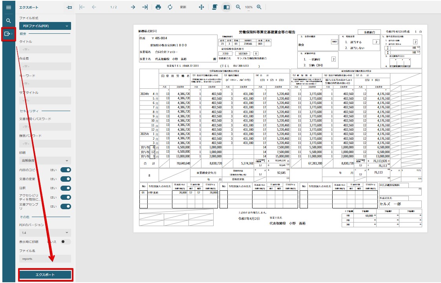This screenshot has height=283, width=441.
Task: Open the hamburger menu in the sidebar
Action: click(8, 7)
